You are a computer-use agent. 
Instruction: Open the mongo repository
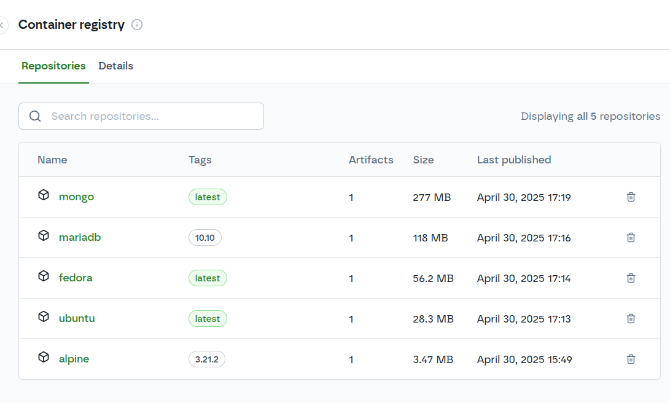pyautogui.click(x=76, y=197)
